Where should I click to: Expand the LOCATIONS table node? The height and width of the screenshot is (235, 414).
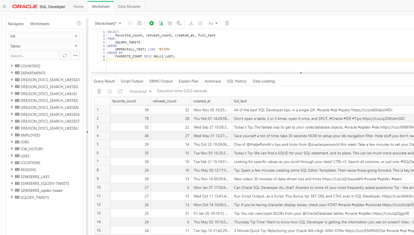click(x=12, y=162)
